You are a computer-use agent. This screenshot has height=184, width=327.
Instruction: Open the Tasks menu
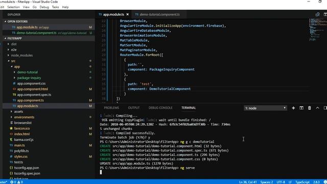pyautogui.click(x=55, y=7)
